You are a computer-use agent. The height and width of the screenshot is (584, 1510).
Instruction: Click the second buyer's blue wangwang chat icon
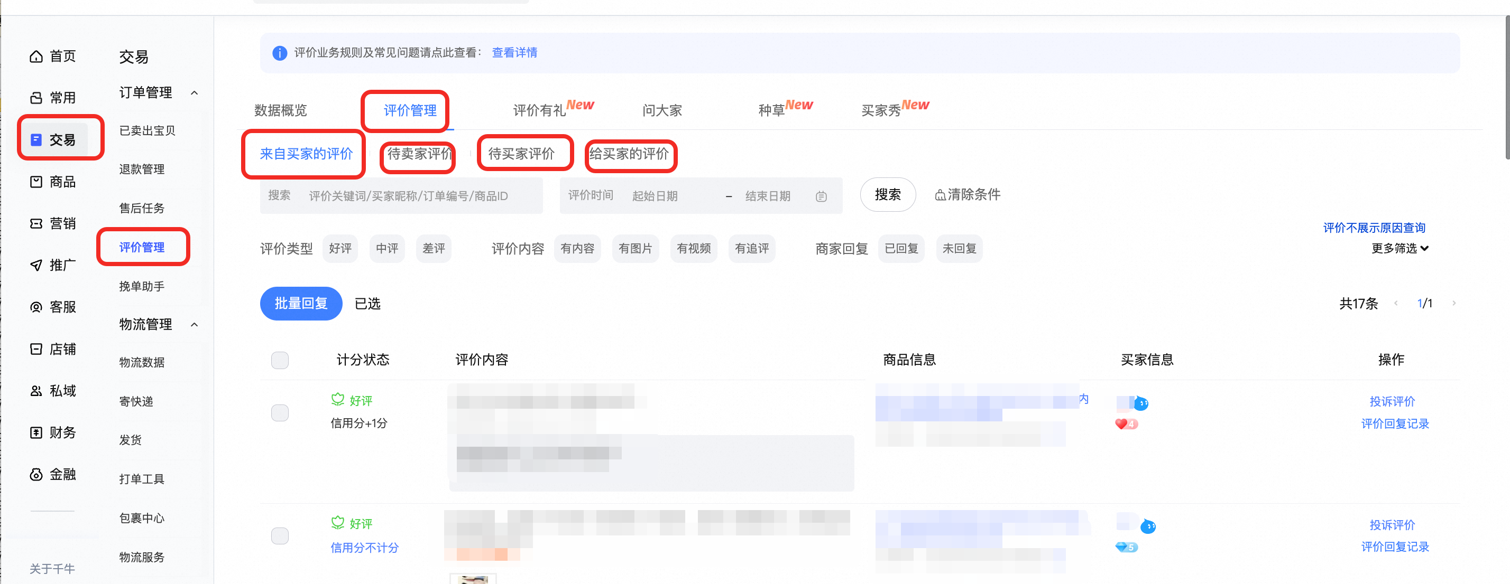pos(1148,526)
